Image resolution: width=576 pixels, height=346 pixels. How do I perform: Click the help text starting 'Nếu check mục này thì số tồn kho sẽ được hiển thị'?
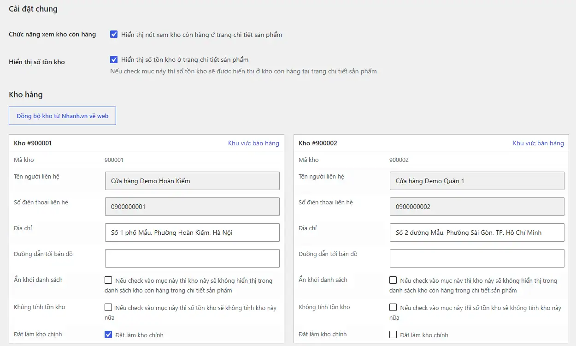[244, 71]
